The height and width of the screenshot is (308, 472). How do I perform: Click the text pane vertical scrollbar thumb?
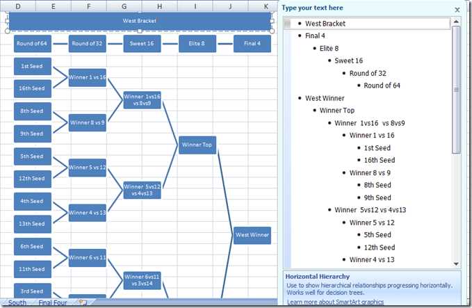pyautogui.click(x=456, y=90)
